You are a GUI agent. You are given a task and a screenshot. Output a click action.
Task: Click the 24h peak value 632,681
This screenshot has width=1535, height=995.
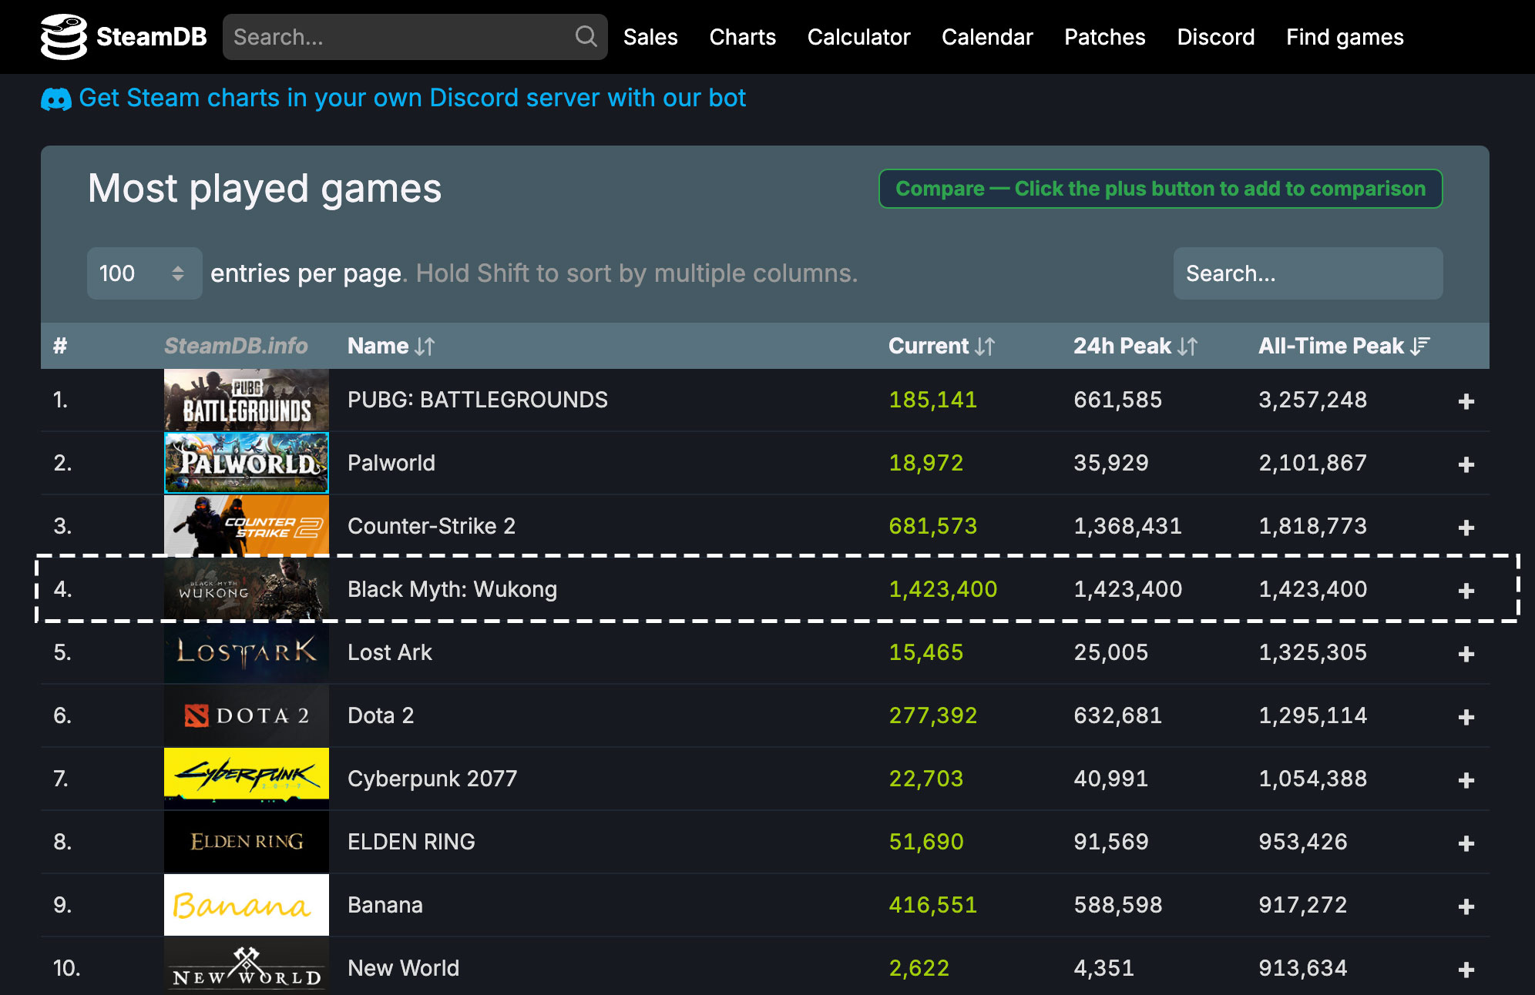click(x=1118, y=715)
